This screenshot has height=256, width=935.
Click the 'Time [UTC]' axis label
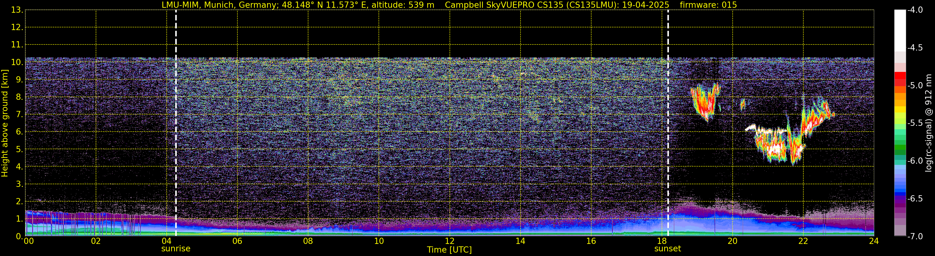(449, 250)
